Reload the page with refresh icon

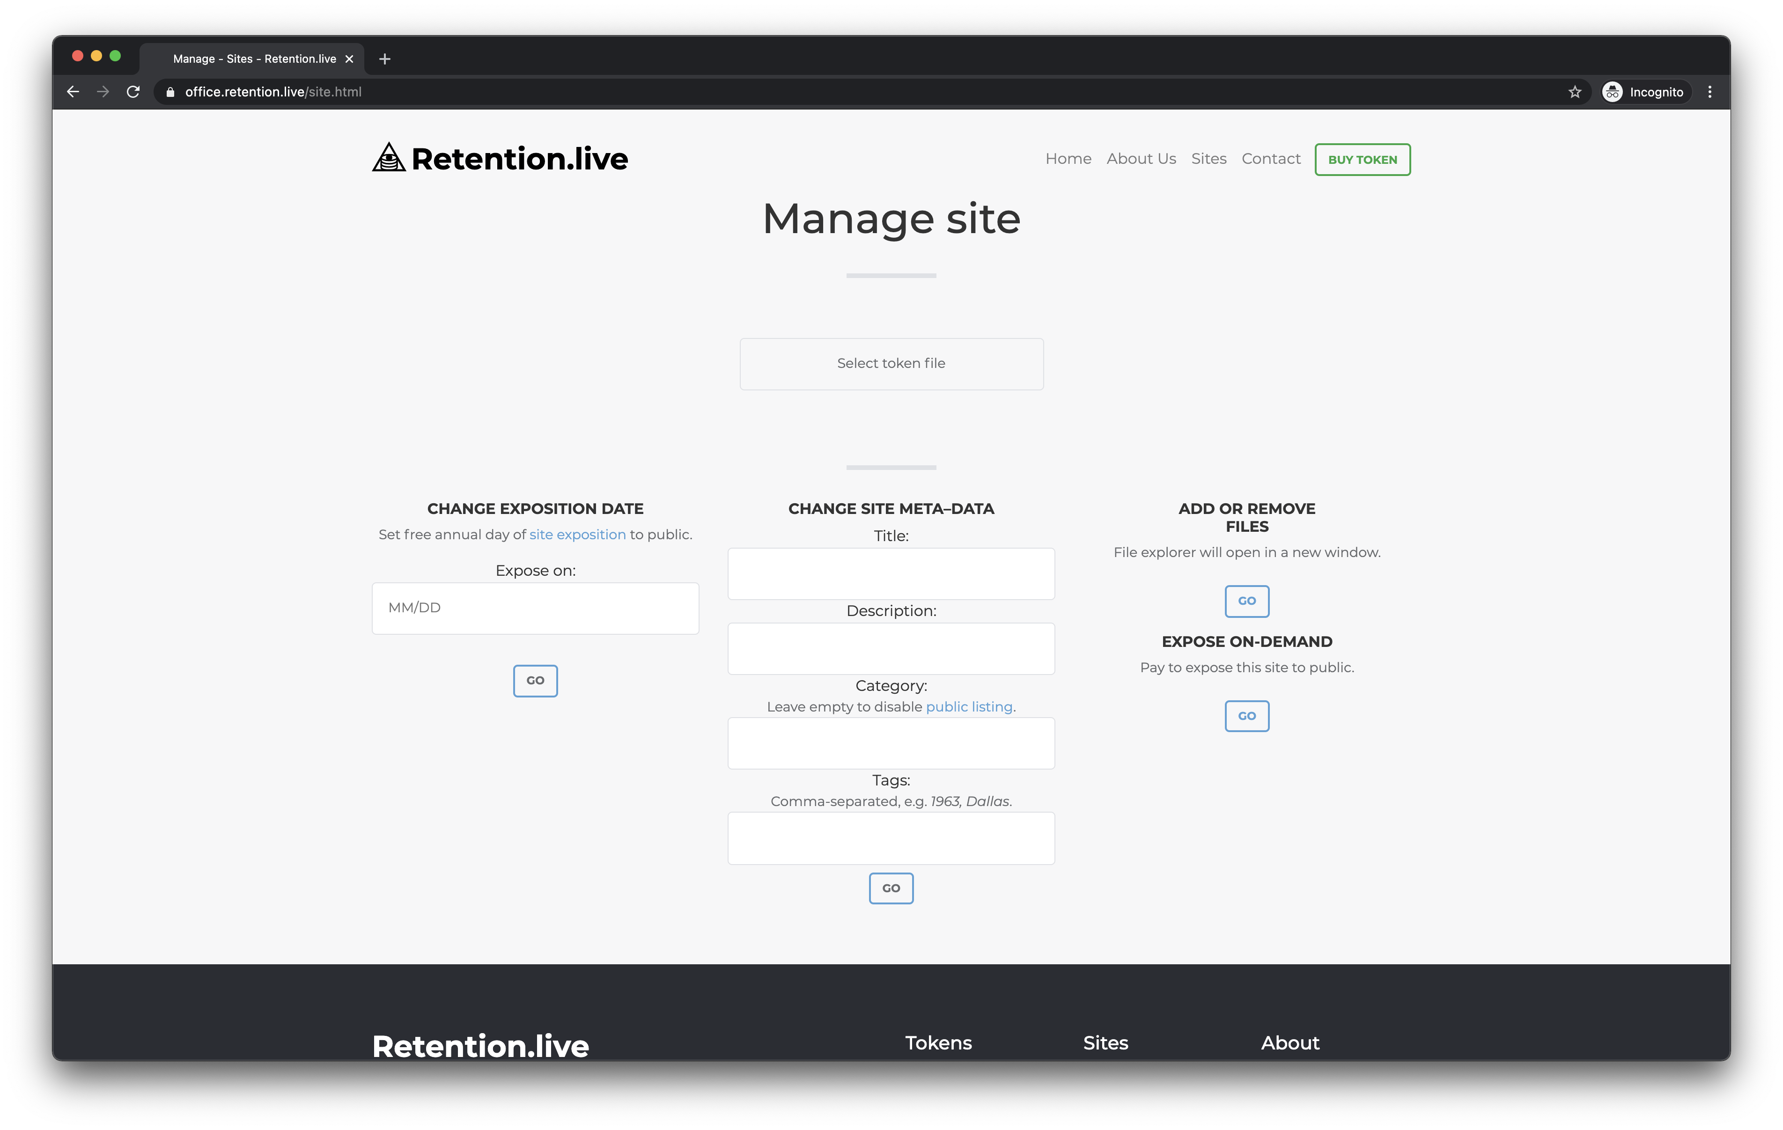(x=133, y=92)
